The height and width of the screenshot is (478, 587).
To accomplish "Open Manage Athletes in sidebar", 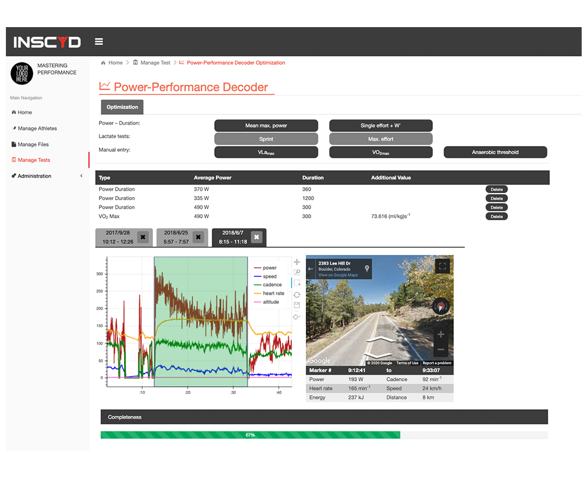I will (37, 128).
